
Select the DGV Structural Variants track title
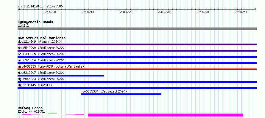pyautogui.click(x=42, y=38)
